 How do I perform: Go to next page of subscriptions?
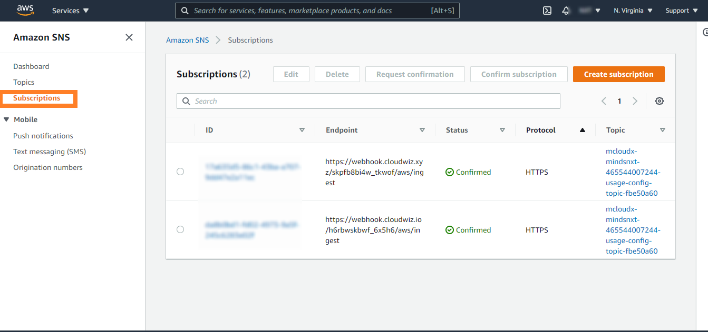pyautogui.click(x=635, y=101)
